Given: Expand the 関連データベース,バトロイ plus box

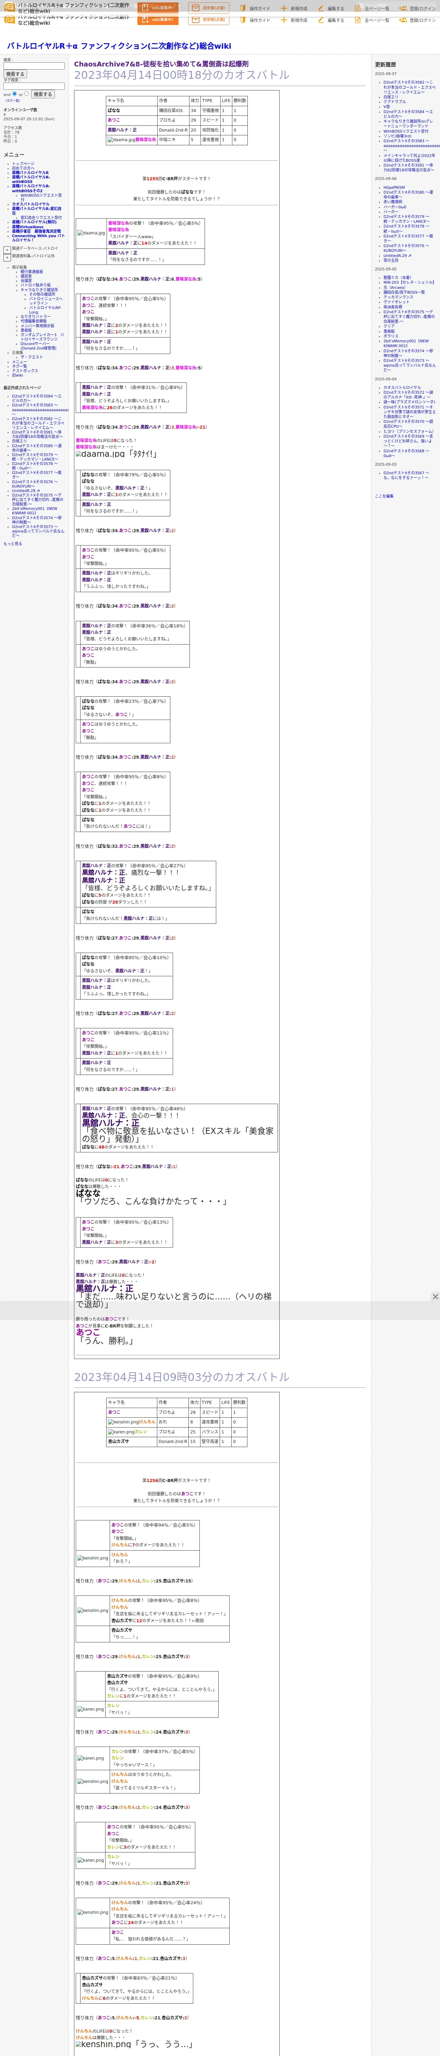Looking at the screenshot, I should 7,249.
